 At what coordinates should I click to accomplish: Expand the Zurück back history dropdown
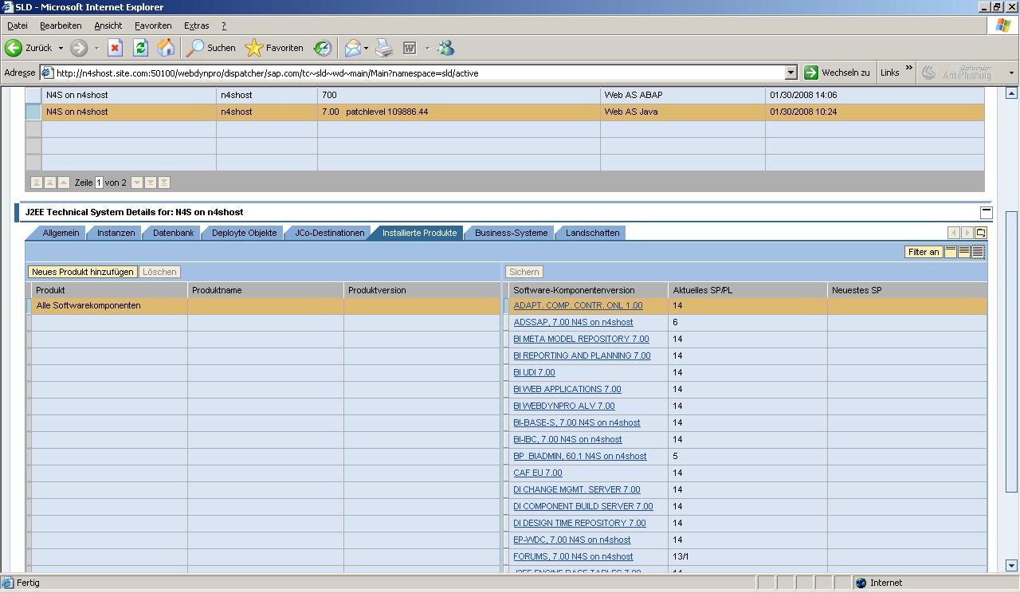tap(61, 48)
